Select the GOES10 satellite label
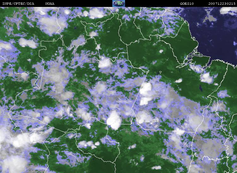This screenshot has height=173, width=237. [x=187, y=3]
